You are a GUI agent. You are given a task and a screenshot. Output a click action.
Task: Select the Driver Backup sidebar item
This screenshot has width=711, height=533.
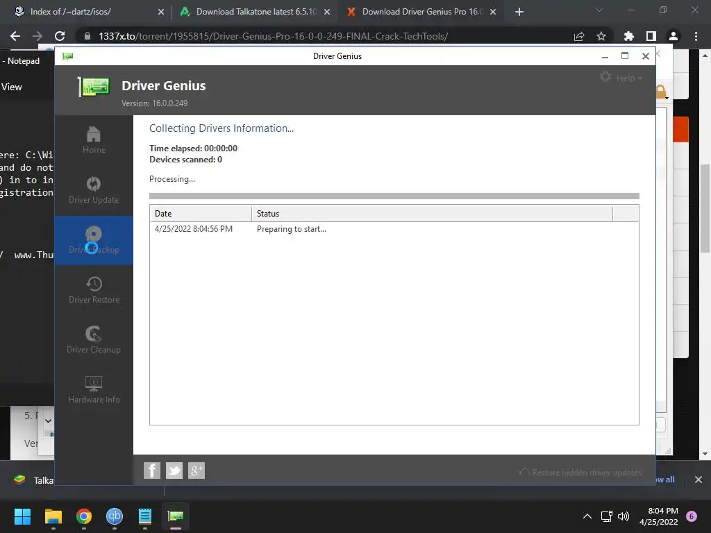click(94, 240)
